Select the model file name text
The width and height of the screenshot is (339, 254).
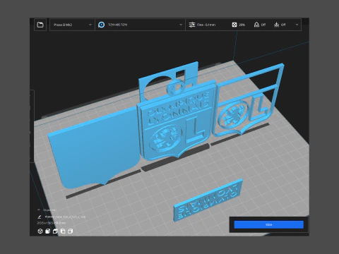(65, 217)
